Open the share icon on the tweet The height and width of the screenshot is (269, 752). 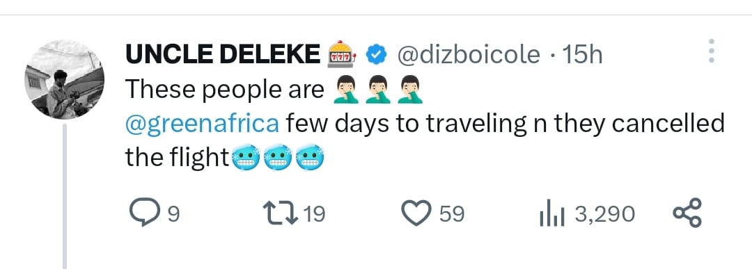click(687, 213)
